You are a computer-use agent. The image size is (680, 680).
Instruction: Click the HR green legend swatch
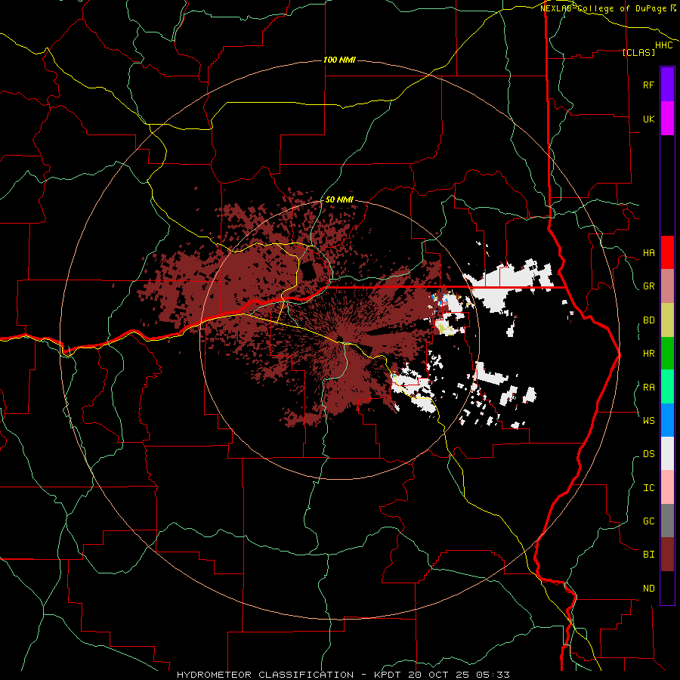pos(667,354)
